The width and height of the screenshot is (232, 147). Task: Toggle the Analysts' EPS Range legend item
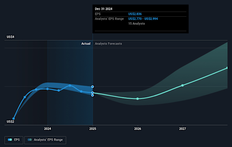coord(45,139)
